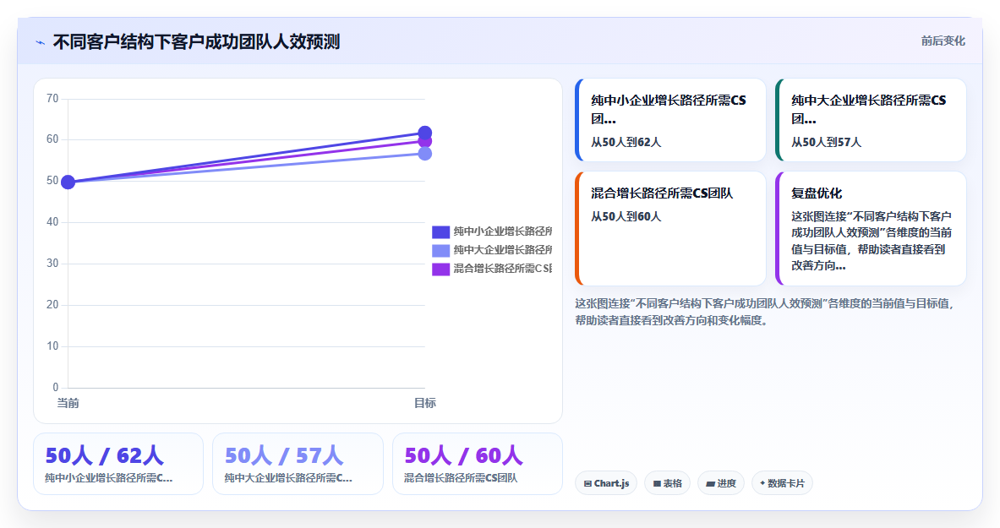Click the icon in the 表格 tag
Viewport: 1000px width, 528px height.
point(657,484)
